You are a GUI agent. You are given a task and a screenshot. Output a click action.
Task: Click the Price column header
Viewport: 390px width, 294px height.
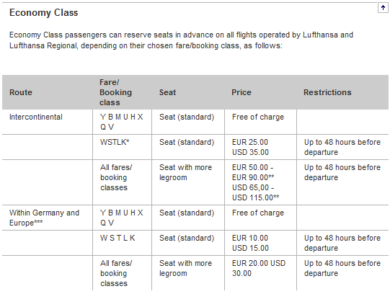click(241, 92)
